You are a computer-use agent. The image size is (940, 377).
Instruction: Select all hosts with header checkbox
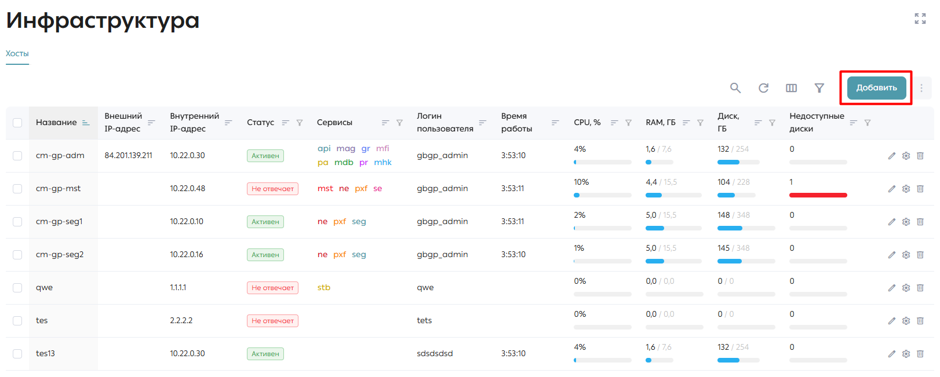[17, 123]
